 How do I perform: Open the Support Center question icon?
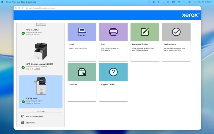113,72
